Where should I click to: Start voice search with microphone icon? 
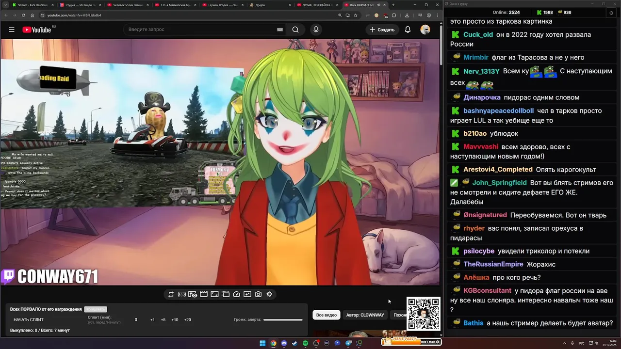coord(316,30)
